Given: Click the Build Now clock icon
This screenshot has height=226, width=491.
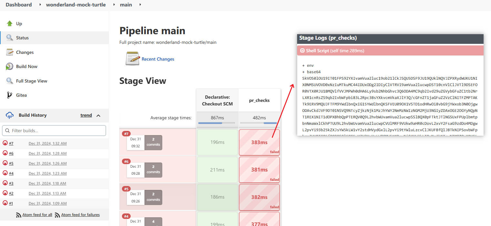Looking at the screenshot, I should (10, 66).
